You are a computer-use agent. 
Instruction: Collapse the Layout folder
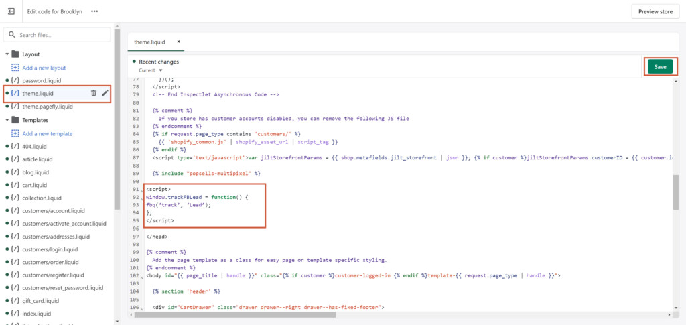7,54
